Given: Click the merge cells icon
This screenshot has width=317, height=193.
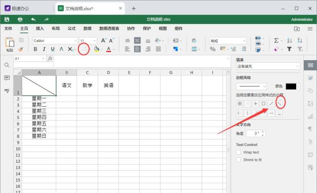Looking at the screenshot, I should (194, 49).
